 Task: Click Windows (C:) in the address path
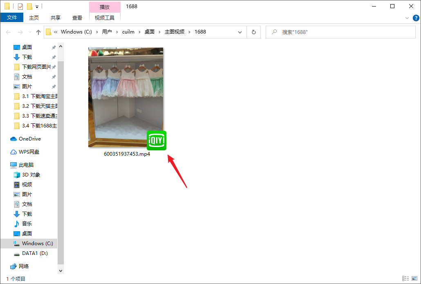[x=76, y=32]
